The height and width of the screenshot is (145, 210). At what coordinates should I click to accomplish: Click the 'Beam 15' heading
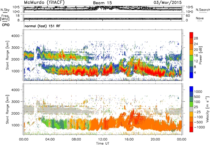click(x=102, y=3)
